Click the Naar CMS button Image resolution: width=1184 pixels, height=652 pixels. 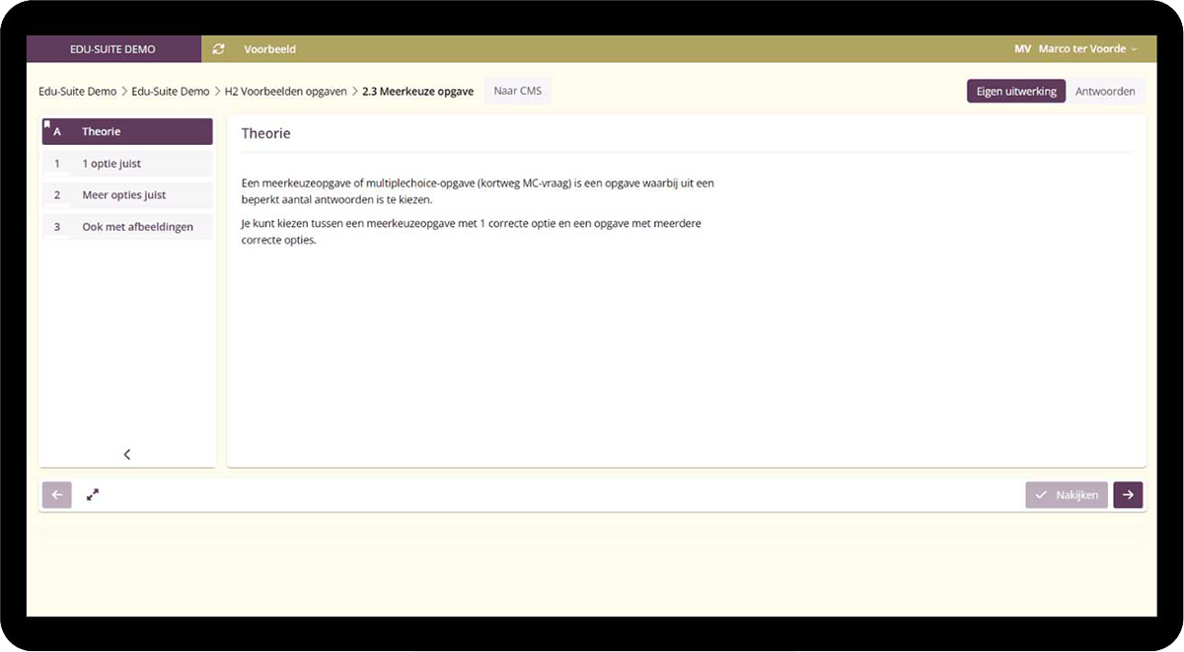(x=517, y=91)
